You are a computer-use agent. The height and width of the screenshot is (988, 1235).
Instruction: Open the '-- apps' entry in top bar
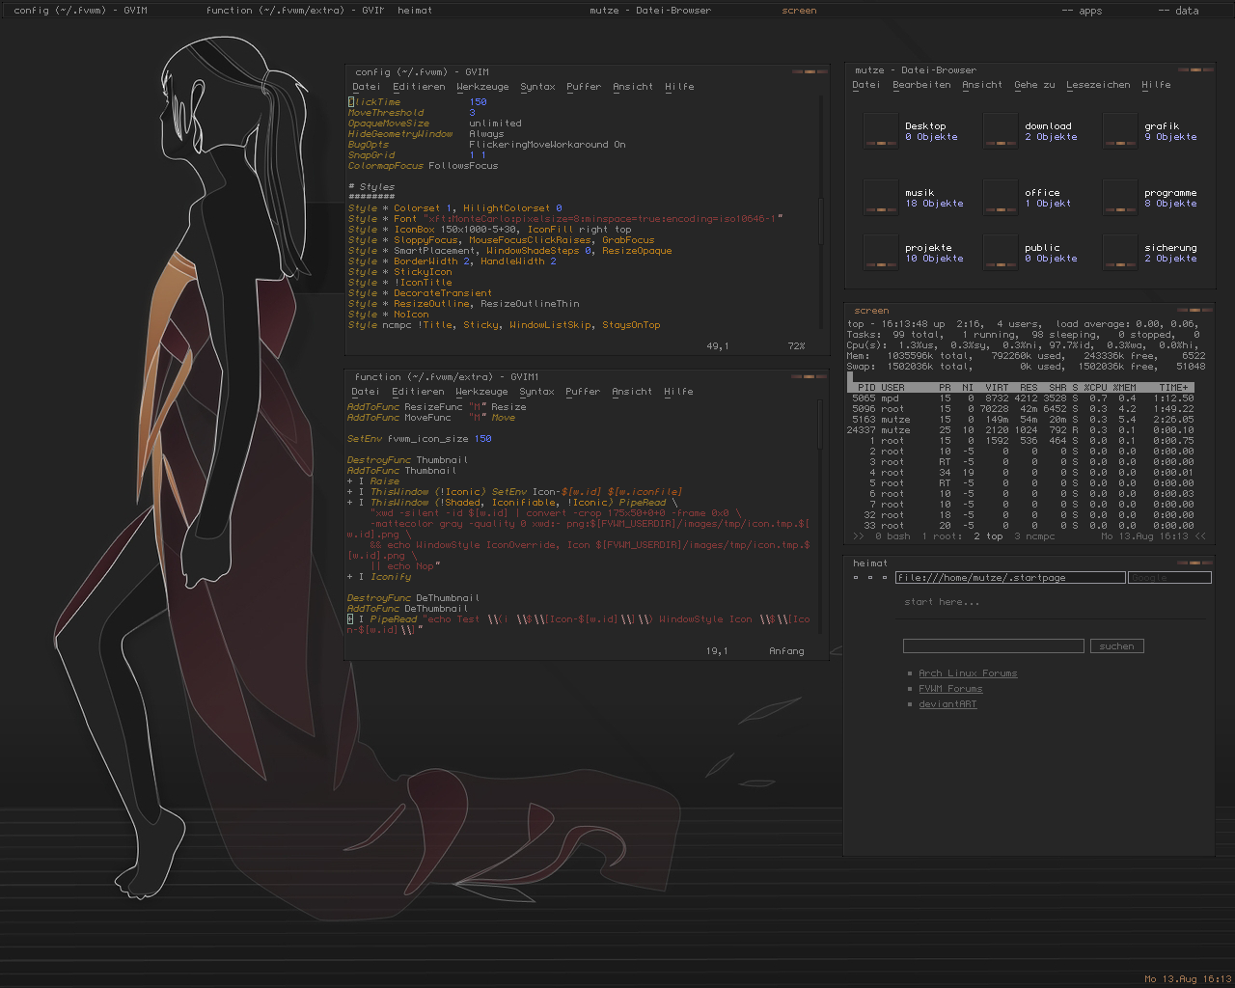tap(1082, 11)
